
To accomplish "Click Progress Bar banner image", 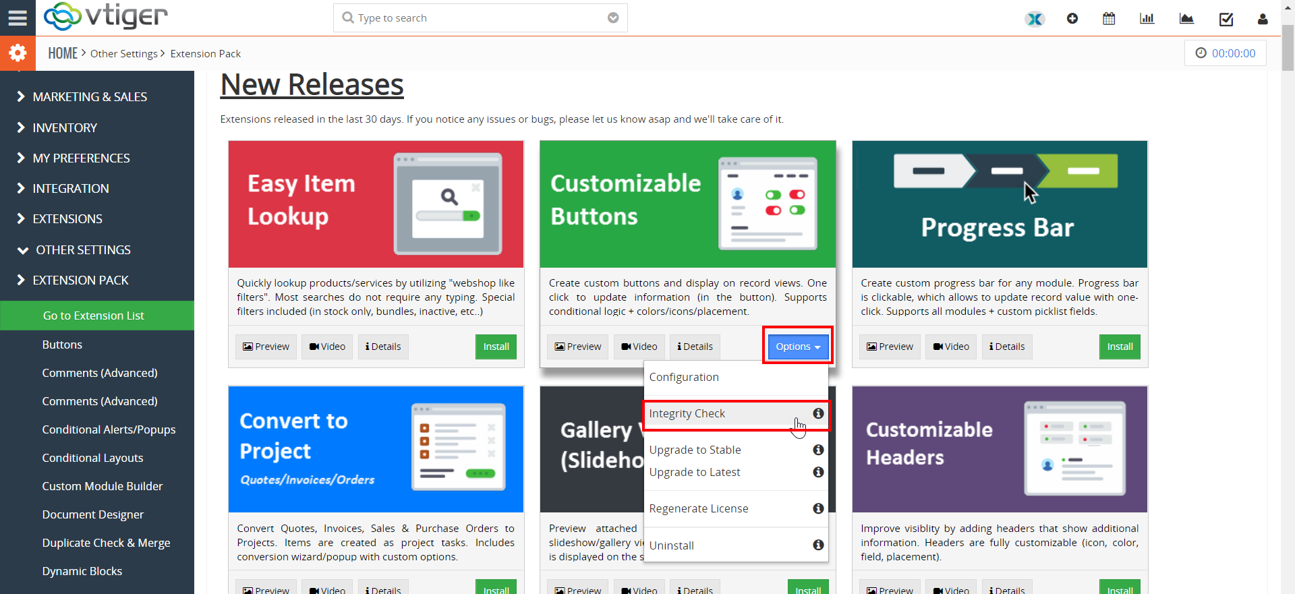I will point(1000,204).
